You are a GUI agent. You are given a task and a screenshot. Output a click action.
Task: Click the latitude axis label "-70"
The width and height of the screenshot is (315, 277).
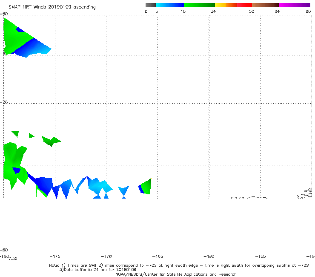[x=3, y=102]
